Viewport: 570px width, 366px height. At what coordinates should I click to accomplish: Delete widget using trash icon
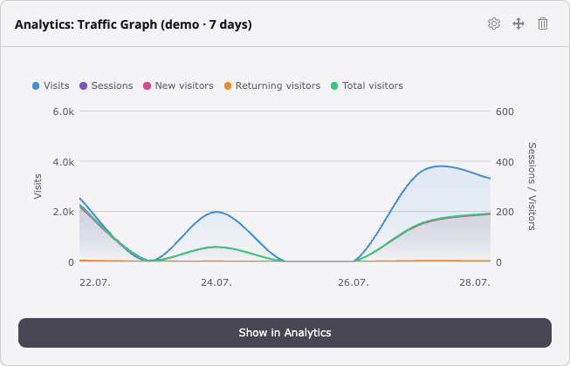pyautogui.click(x=543, y=24)
